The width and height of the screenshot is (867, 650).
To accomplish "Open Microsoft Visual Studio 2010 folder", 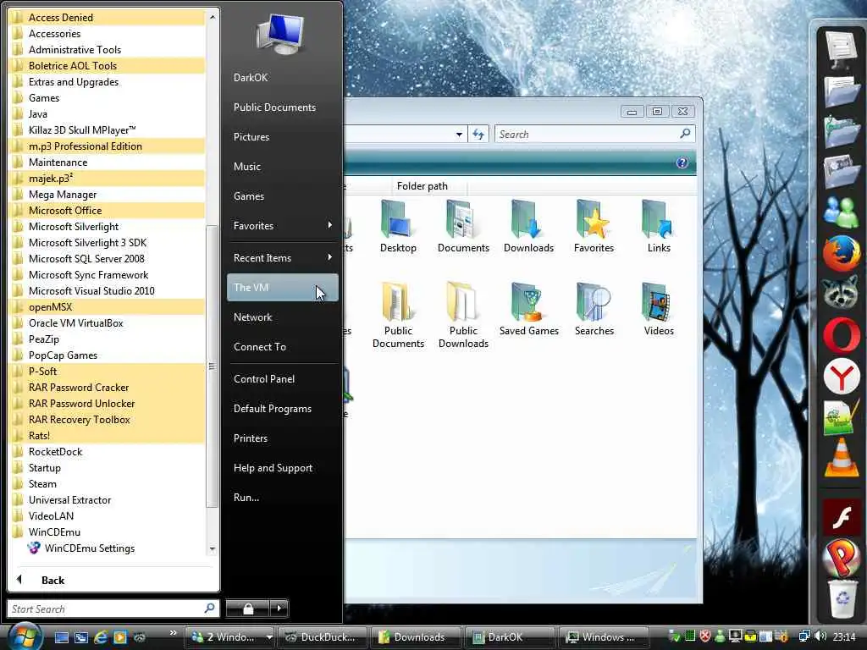I will [108, 291].
